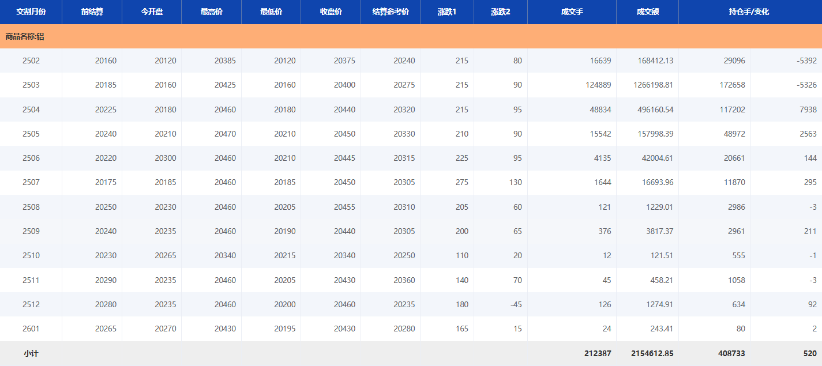The height and width of the screenshot is (366, 822).
Task: Select the 今开盘 column header
Action: [x=152, y=12]
